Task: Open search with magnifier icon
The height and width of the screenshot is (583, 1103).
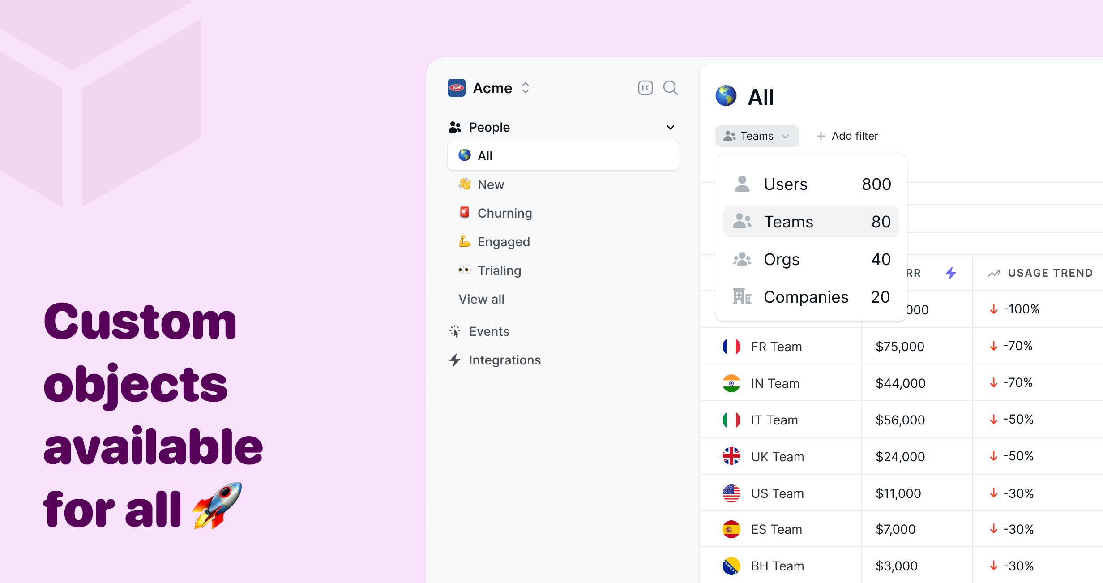Action: 670,88
